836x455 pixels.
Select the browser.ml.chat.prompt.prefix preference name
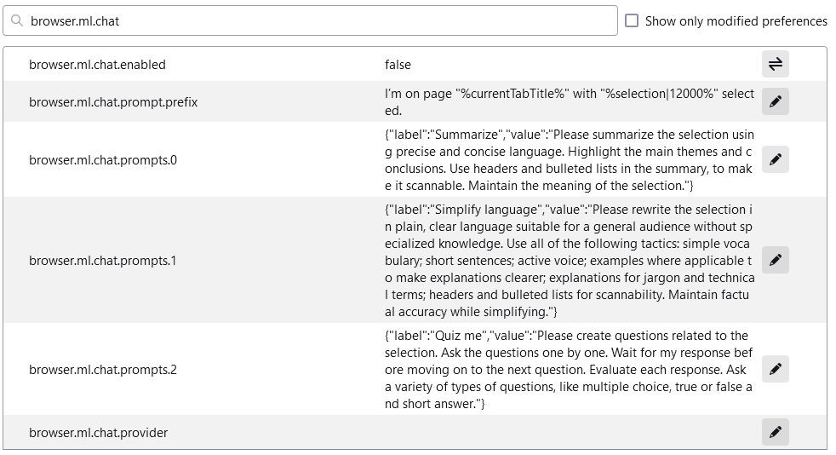(x=113, y=102)
